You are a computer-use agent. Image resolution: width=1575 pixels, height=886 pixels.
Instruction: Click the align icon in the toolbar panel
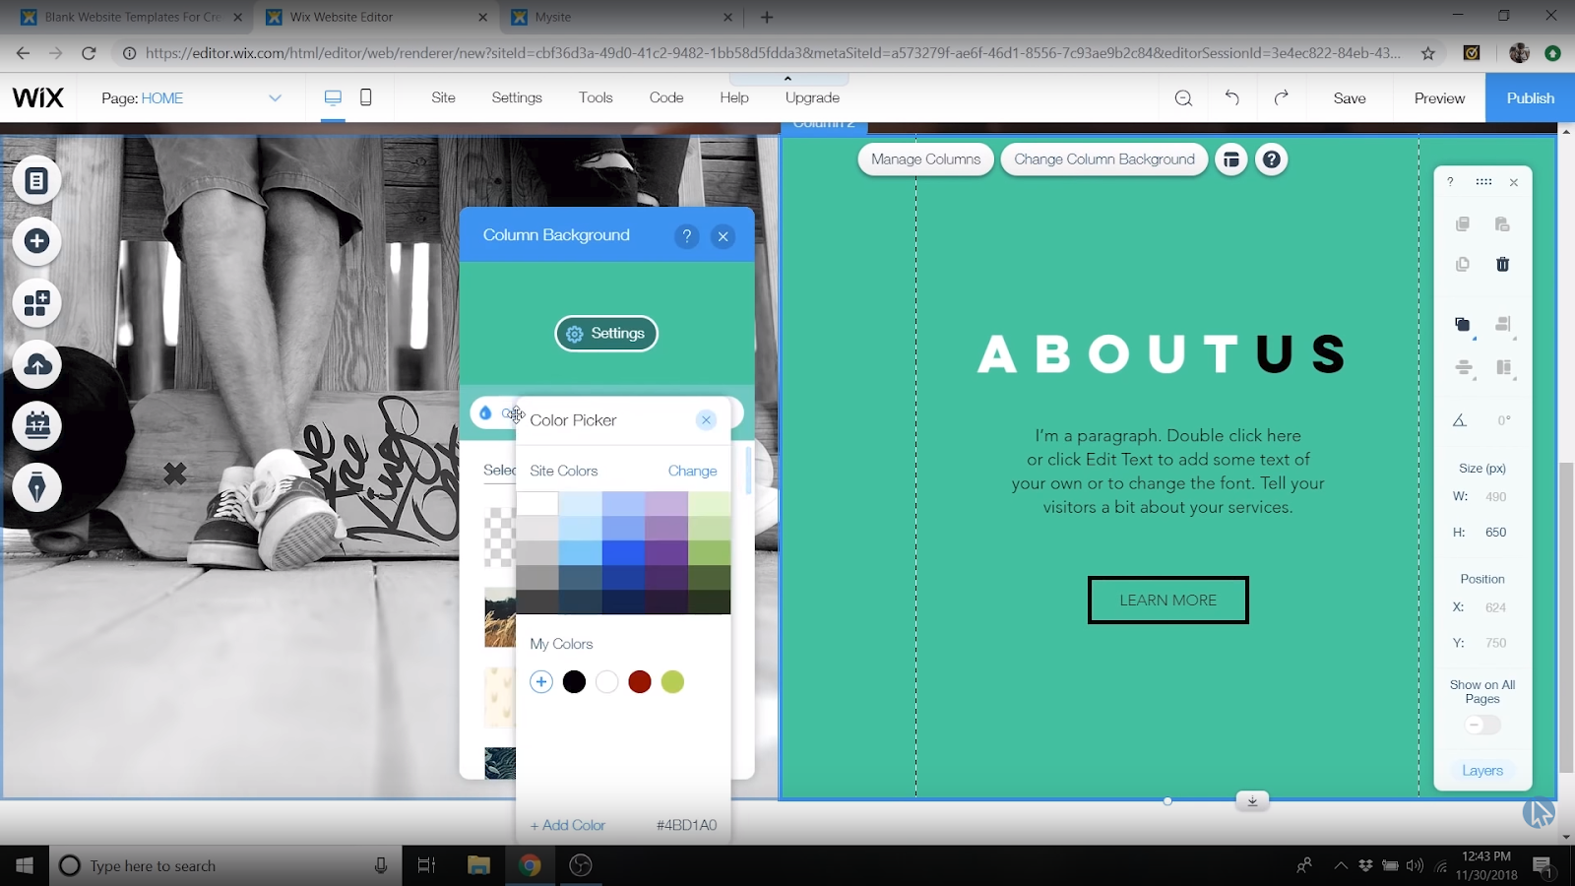click(x=1503, y=325)
